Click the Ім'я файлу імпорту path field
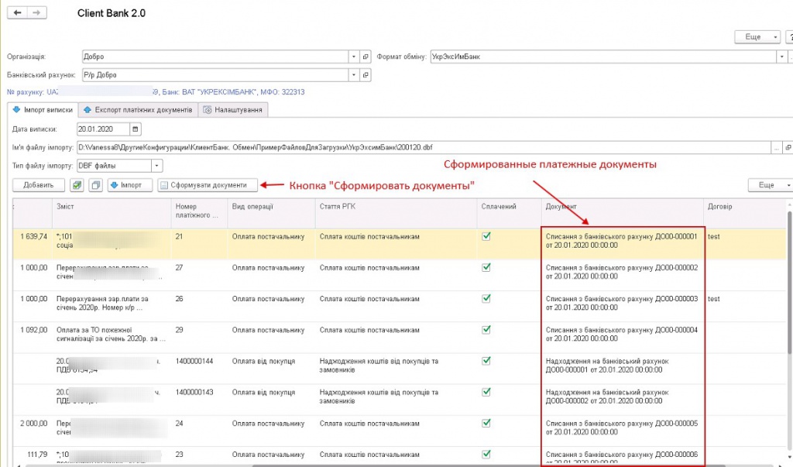This screenshot has height=467, width=793. click(x=424, y=147)
